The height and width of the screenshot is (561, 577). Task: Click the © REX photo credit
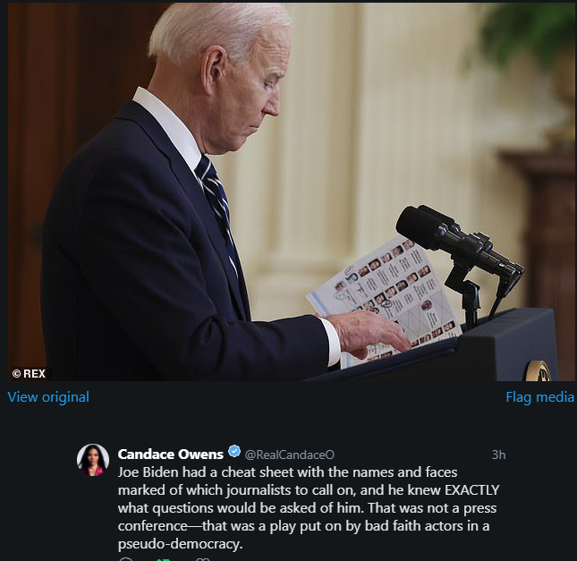[29, 374]
